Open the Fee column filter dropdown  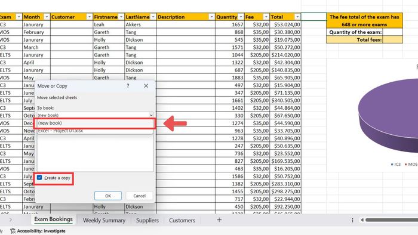(266, 17)
